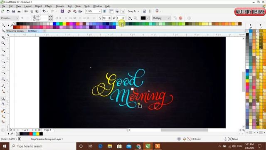
Task: Select the Rectangle tool
Action: coord(3,61)
